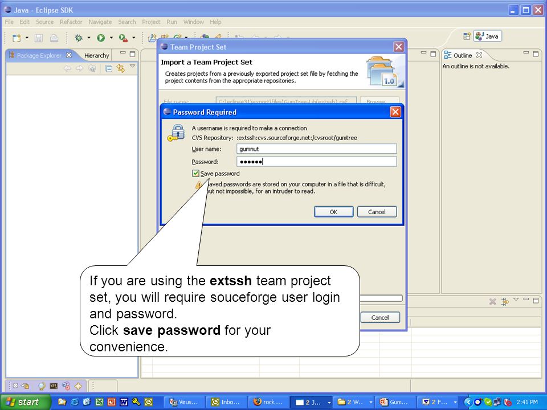Toggle Link with Editor in Package Explorer

[x=121, y=68]
